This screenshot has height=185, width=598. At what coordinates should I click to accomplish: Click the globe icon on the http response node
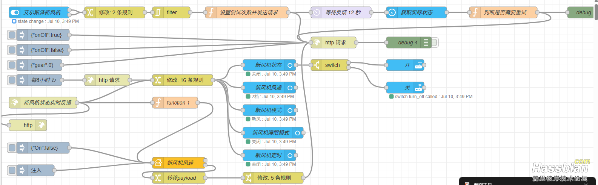[x=42, y=125]
